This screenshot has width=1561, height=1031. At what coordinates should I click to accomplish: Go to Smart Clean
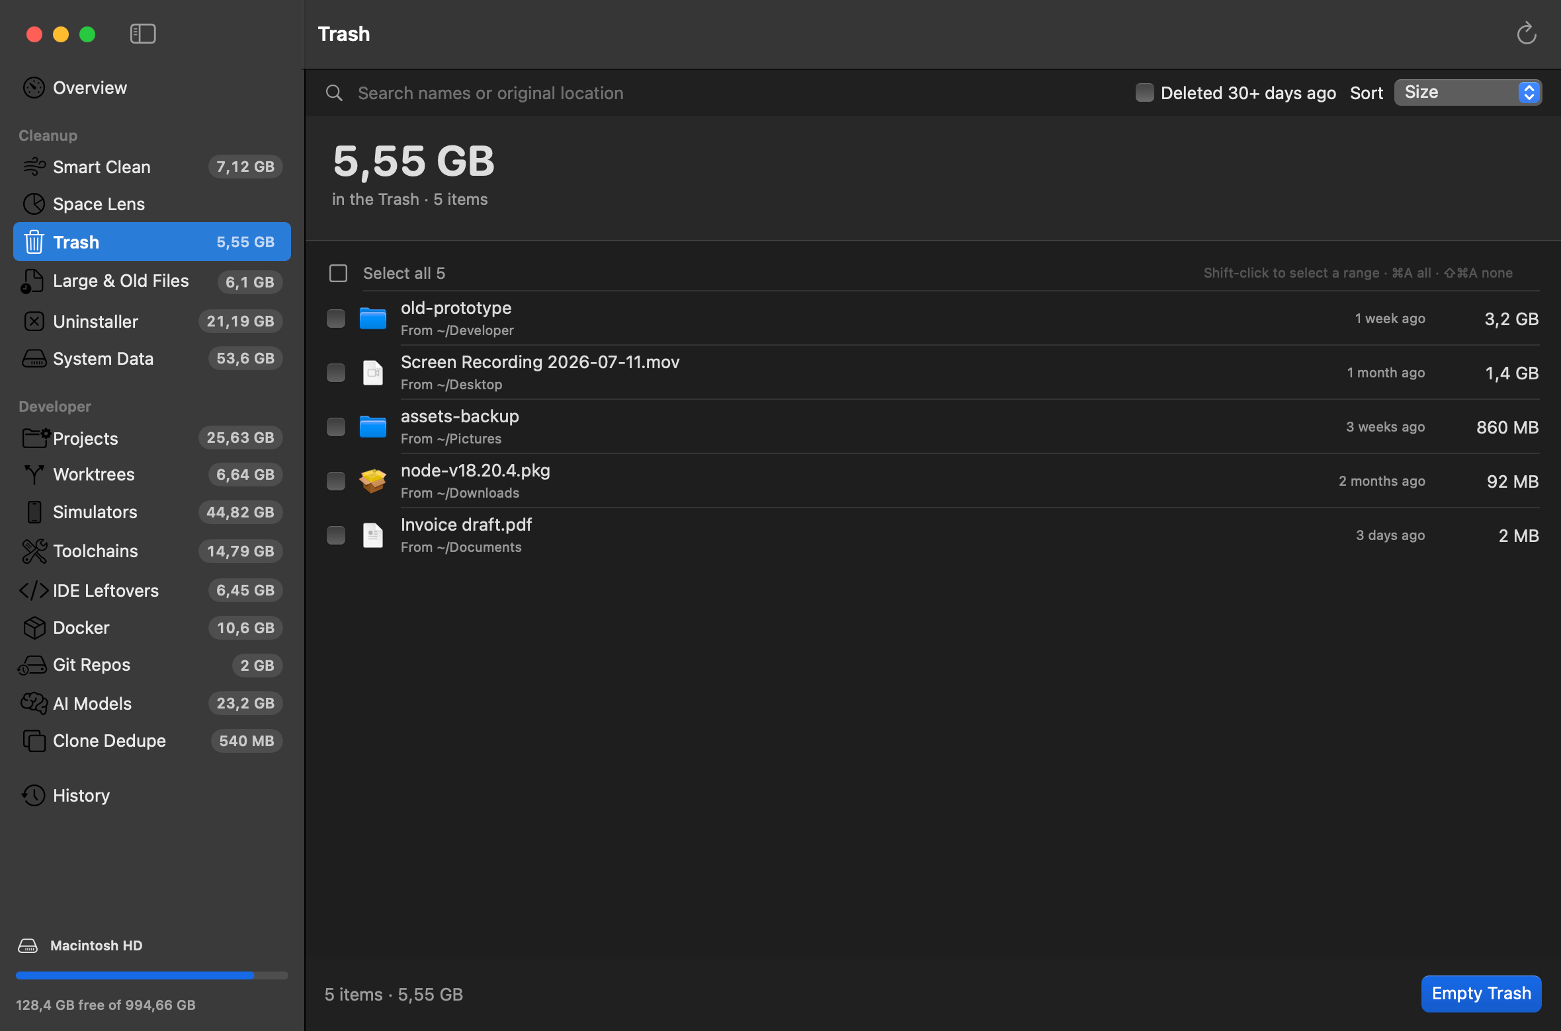(x=152, y=167)
